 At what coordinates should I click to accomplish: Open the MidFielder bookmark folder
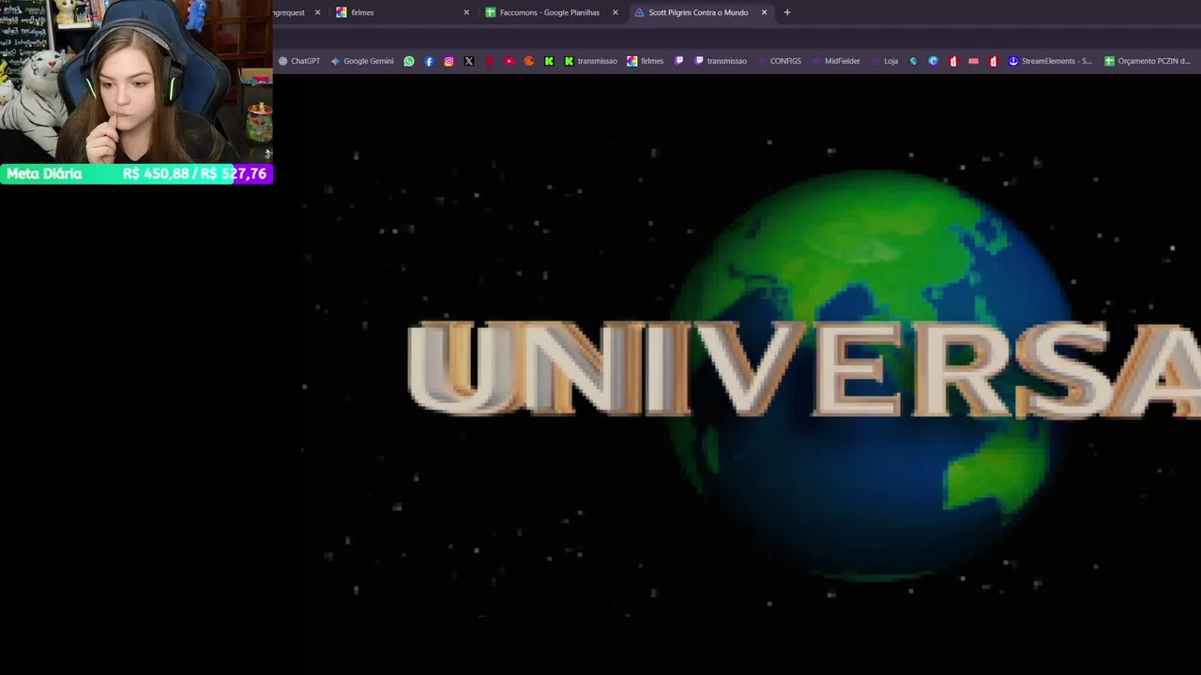point(835,61)
